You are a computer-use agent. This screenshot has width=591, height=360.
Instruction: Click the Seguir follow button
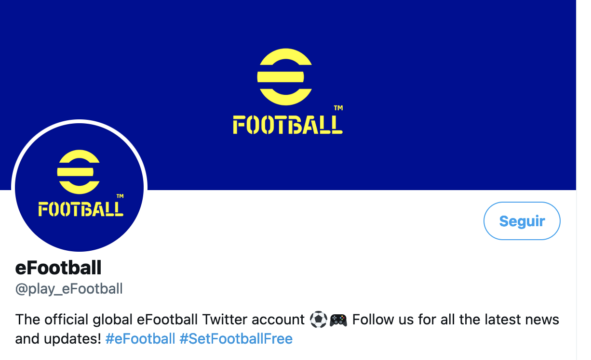click(x=522, y=221)
